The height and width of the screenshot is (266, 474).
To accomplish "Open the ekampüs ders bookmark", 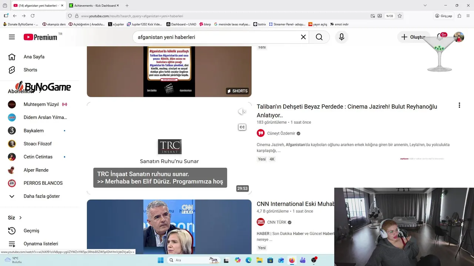I will coord(54,24).
